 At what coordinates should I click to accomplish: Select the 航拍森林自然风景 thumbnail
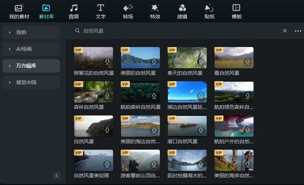point(140,92)
